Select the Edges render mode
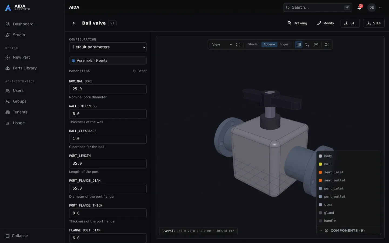 (284, 45)
